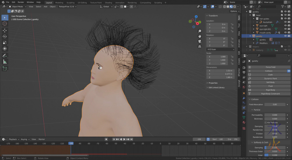292x160 pixels.
Task: Toggle visibility of mouth cavity
Action: point(285,33)
